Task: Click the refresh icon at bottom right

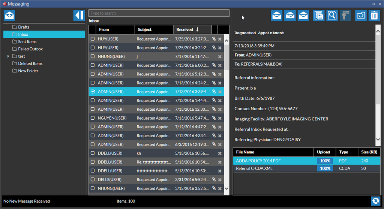Action: pyautogui.click(x=375, y=201)
